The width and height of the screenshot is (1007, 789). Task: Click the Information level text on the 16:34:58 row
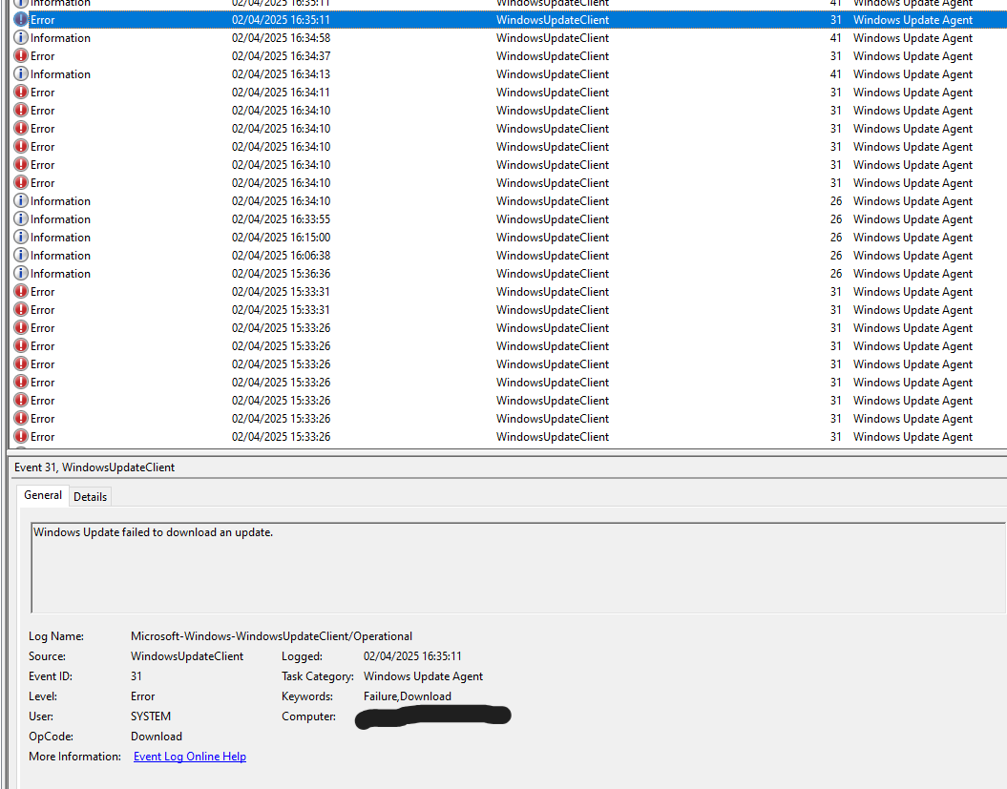(60, 38)
